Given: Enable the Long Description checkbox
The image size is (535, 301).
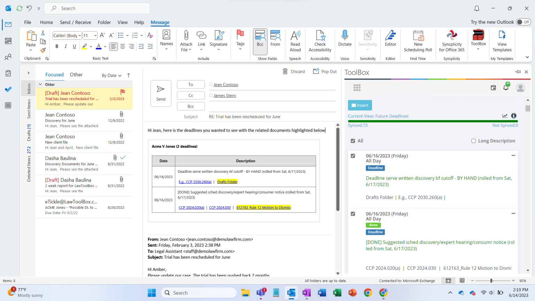Looking at the screenshot, I should pyautogui.click(x=473, y=141).
